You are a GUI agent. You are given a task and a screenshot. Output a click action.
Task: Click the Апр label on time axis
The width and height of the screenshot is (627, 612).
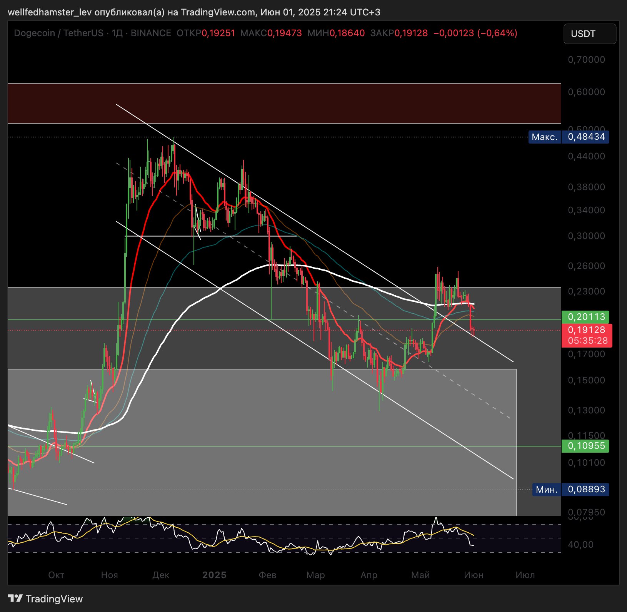pyautogui.click(x=369, y=575)
